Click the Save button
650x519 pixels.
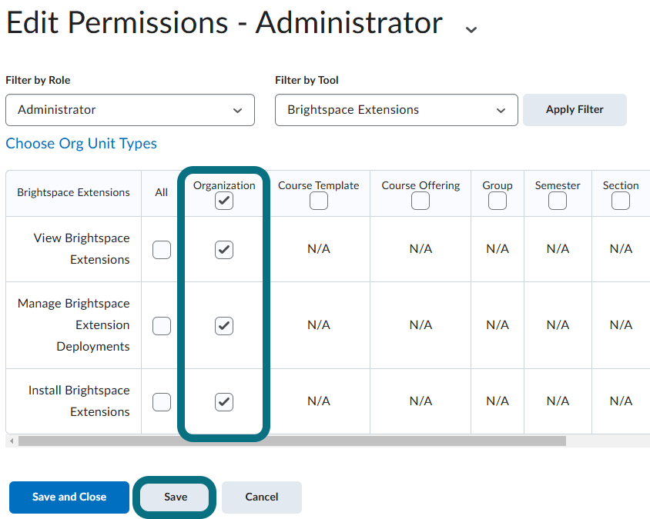(x=176, y=497)
